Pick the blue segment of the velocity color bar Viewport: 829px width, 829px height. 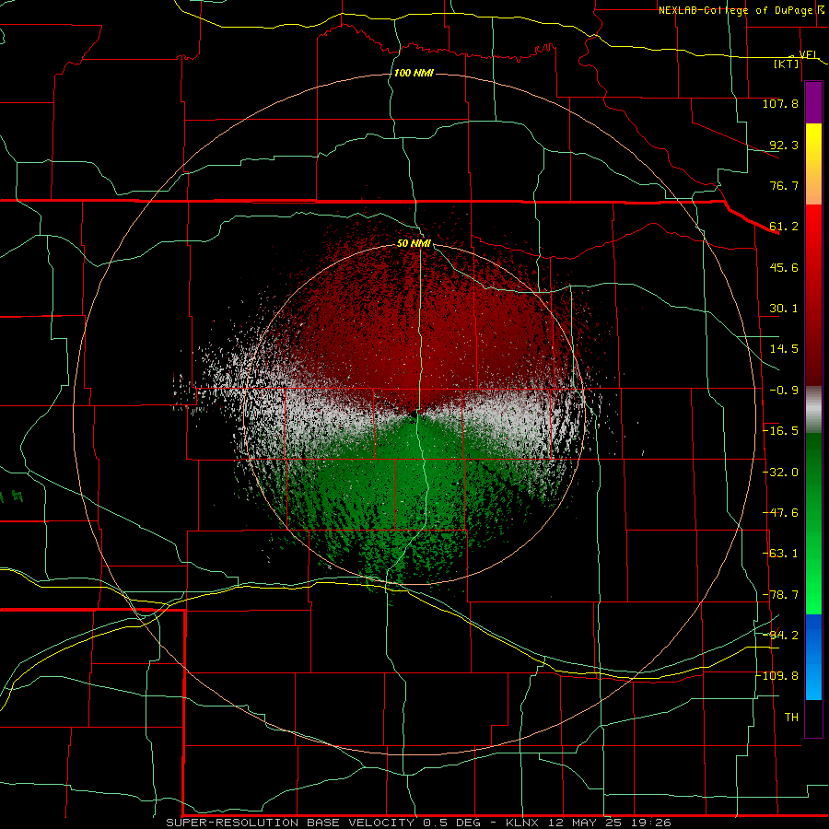click(813, 657)
